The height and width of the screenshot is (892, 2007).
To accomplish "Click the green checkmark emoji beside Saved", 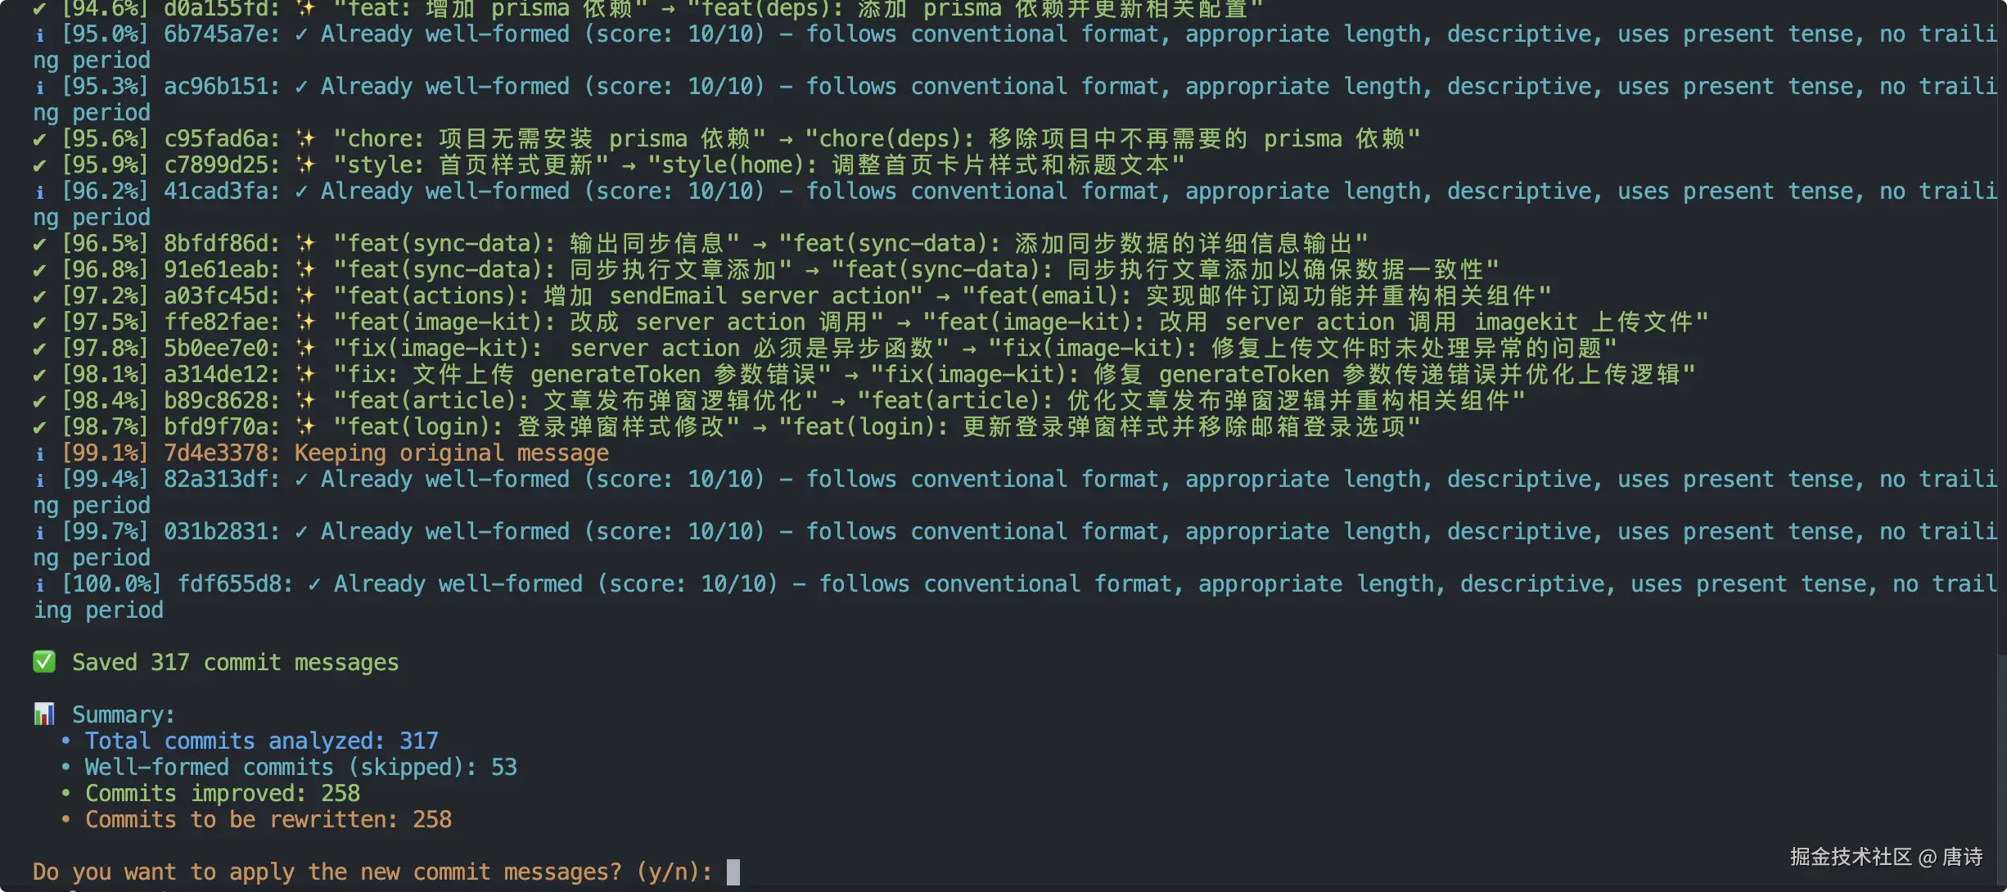I will (44, 661).
